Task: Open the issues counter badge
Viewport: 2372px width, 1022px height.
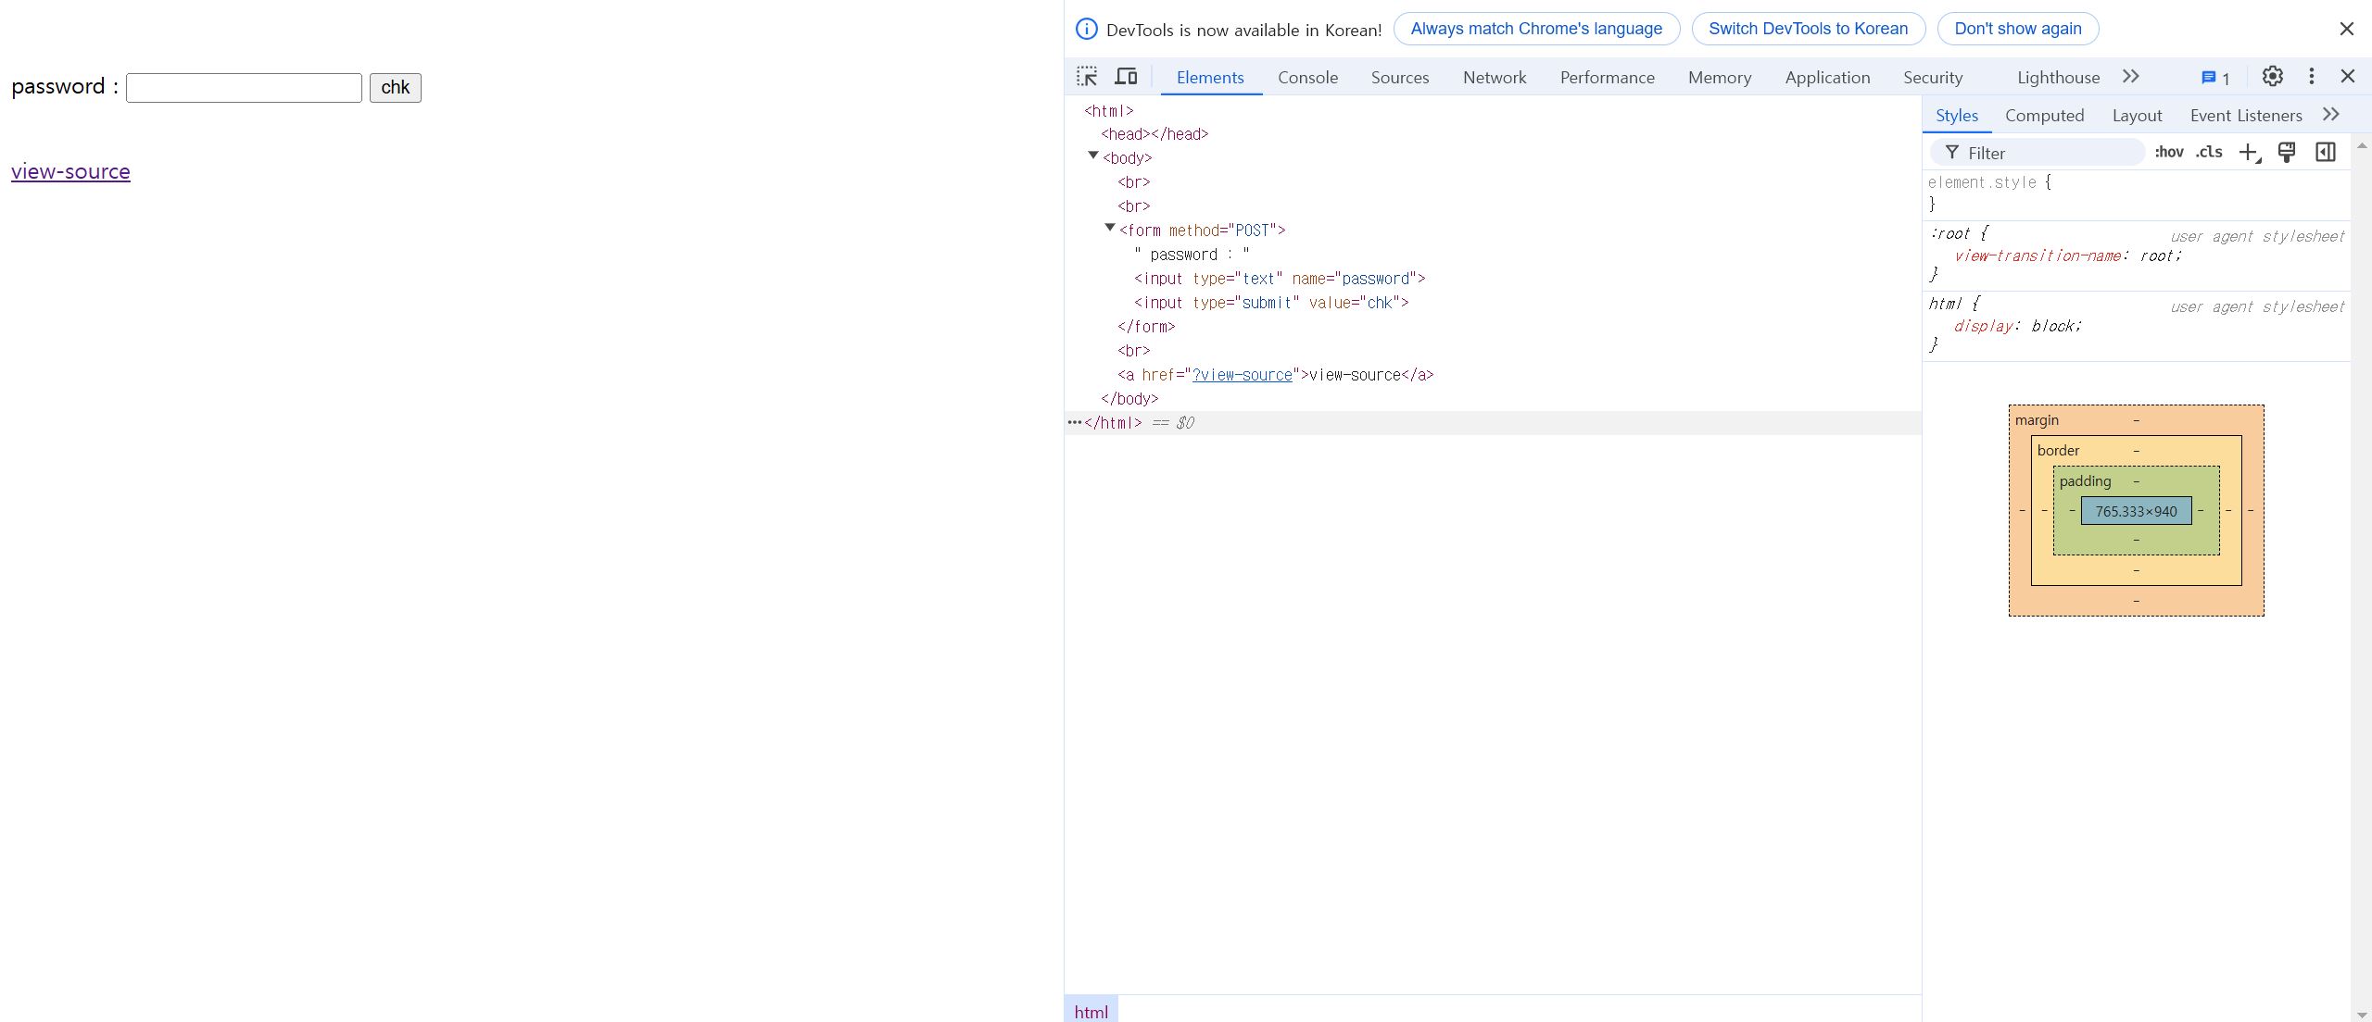Action: 2215,78
